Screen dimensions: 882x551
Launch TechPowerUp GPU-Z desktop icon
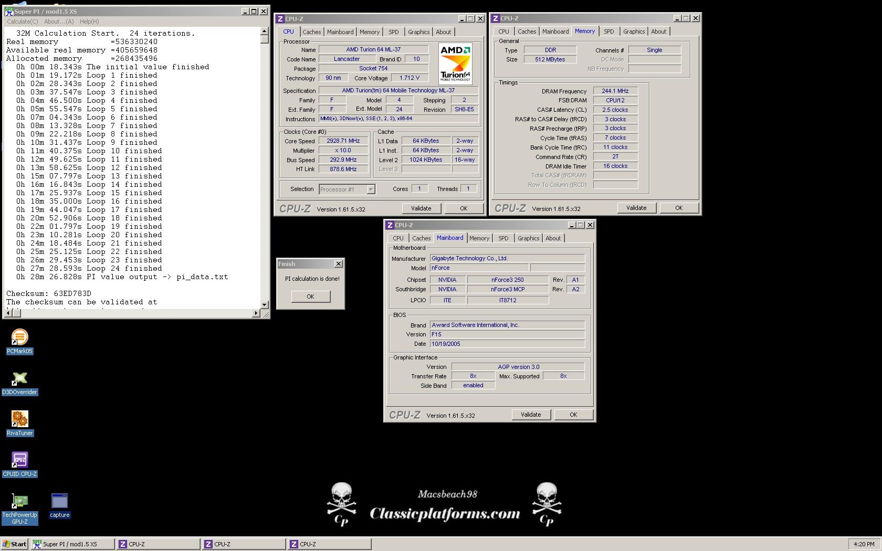(19, 508)
